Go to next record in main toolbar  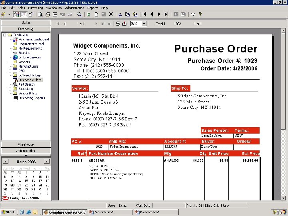(x=159, y=14)
